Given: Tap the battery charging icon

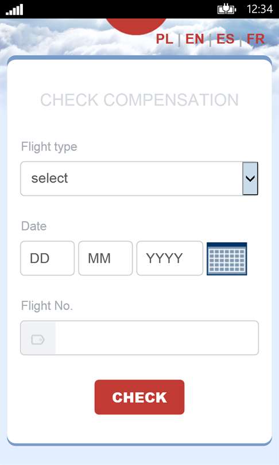Looking at the screenshot, I should pyautogui.click(x=227, y=9).
